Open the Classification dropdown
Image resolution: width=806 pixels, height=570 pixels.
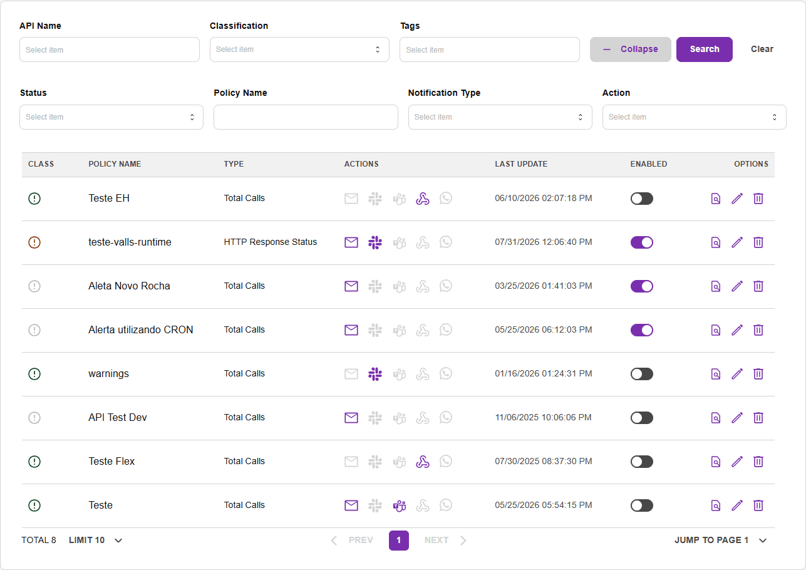[x=299, y=49]
